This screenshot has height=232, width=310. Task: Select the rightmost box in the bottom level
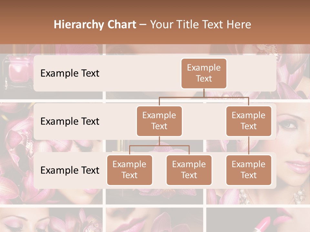[x=249, y=170]
